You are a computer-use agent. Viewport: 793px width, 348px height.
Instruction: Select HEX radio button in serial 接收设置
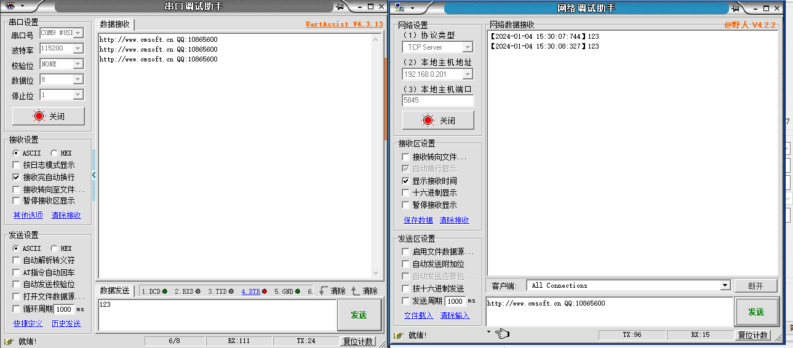[x=54, y=153]
